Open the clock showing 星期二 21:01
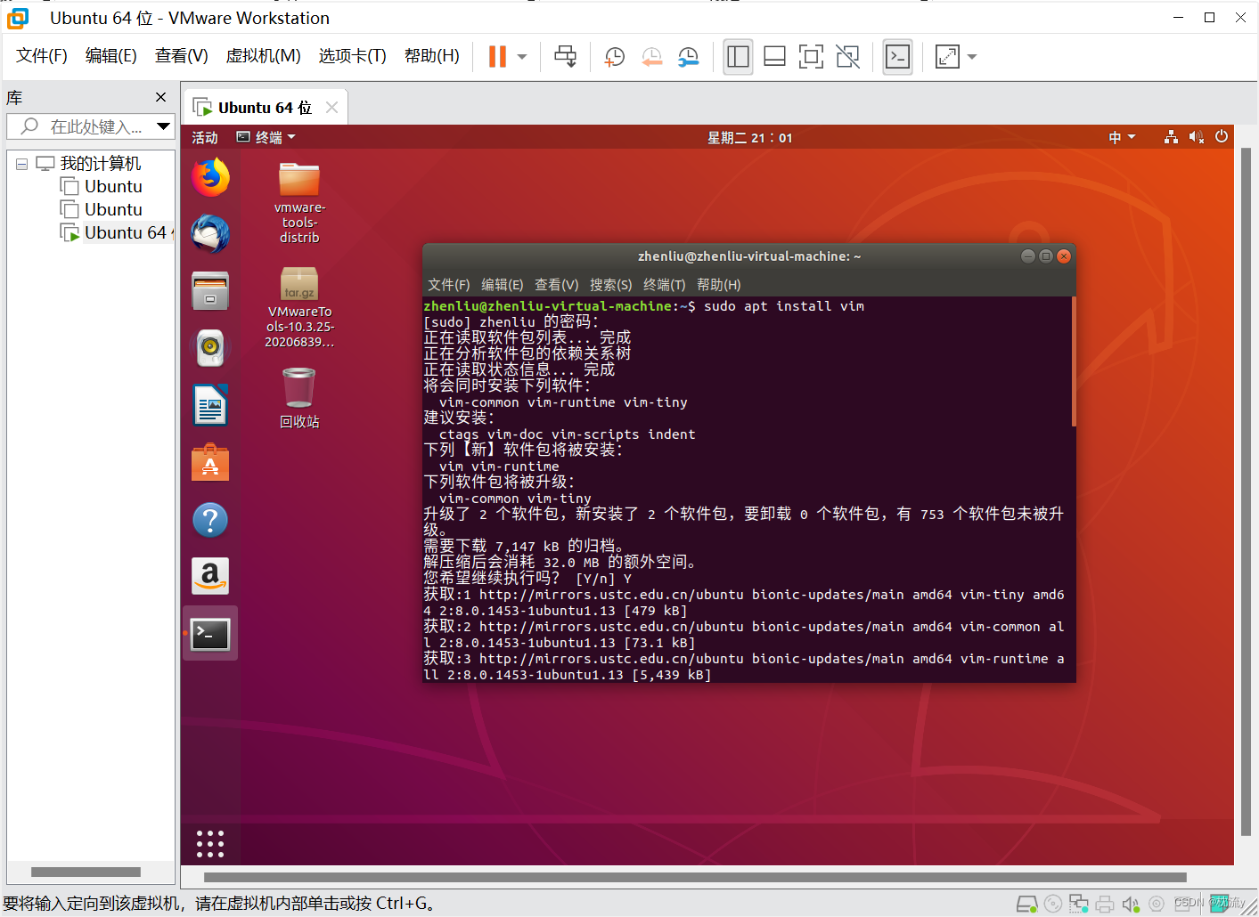Image resolution: width=1259 pixels, height=917 pixels. coord(750,138)
